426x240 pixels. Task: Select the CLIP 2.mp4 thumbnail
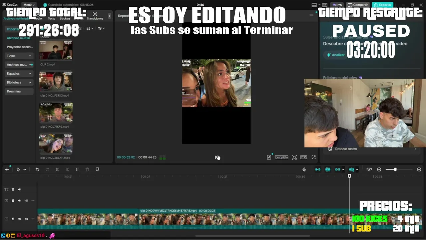56,51
